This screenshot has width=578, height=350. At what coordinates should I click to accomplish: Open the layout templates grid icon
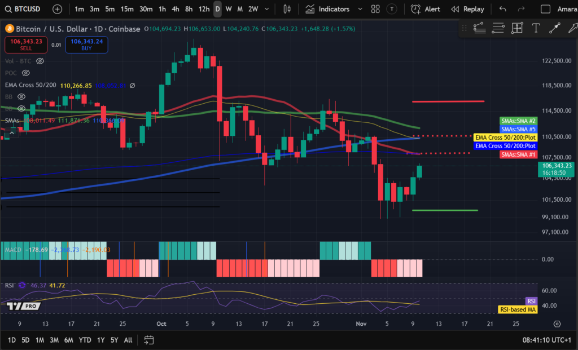375,9
